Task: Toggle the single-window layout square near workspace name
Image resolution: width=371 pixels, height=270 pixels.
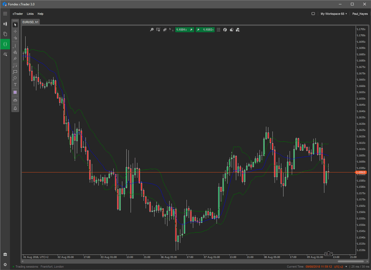Action: point(313,13)
